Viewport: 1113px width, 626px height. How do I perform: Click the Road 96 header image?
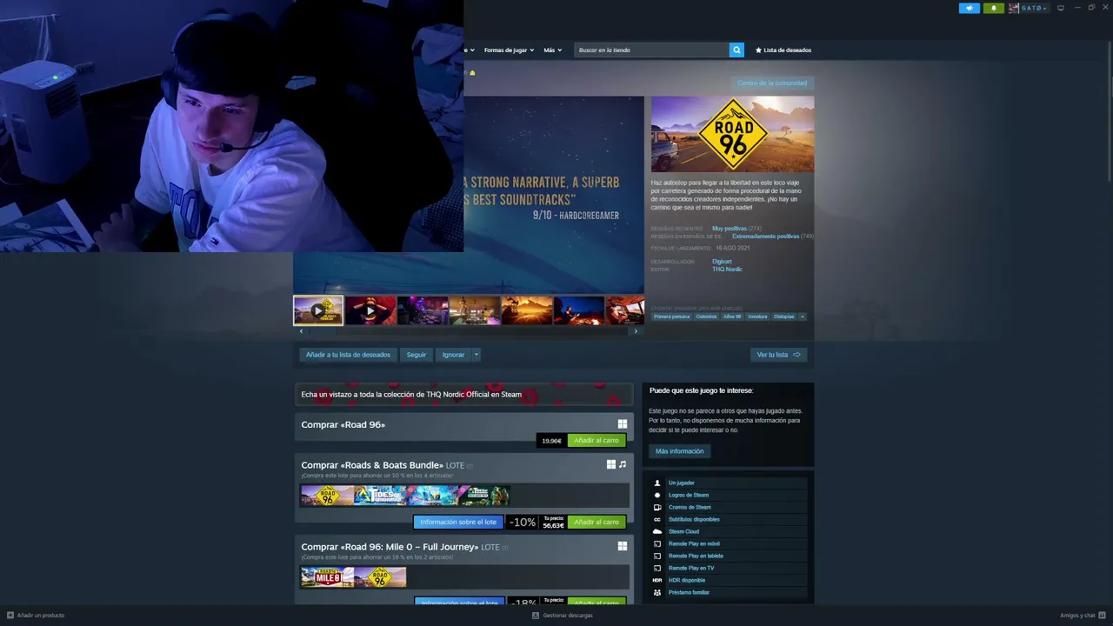tap(732, 134)
